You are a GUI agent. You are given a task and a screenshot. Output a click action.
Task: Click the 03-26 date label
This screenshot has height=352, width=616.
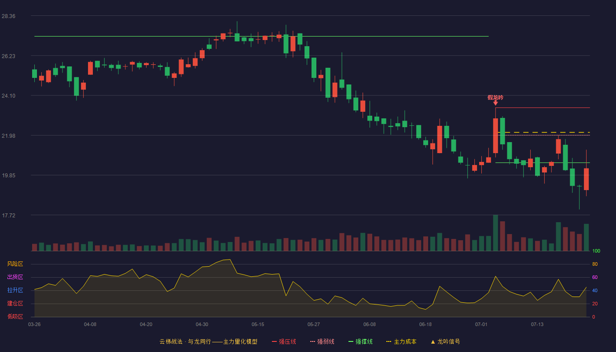(34, 324)
